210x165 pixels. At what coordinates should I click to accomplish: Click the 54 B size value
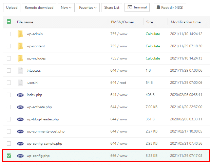point(149,82)
